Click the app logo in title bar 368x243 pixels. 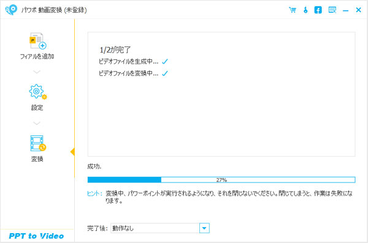11,10
